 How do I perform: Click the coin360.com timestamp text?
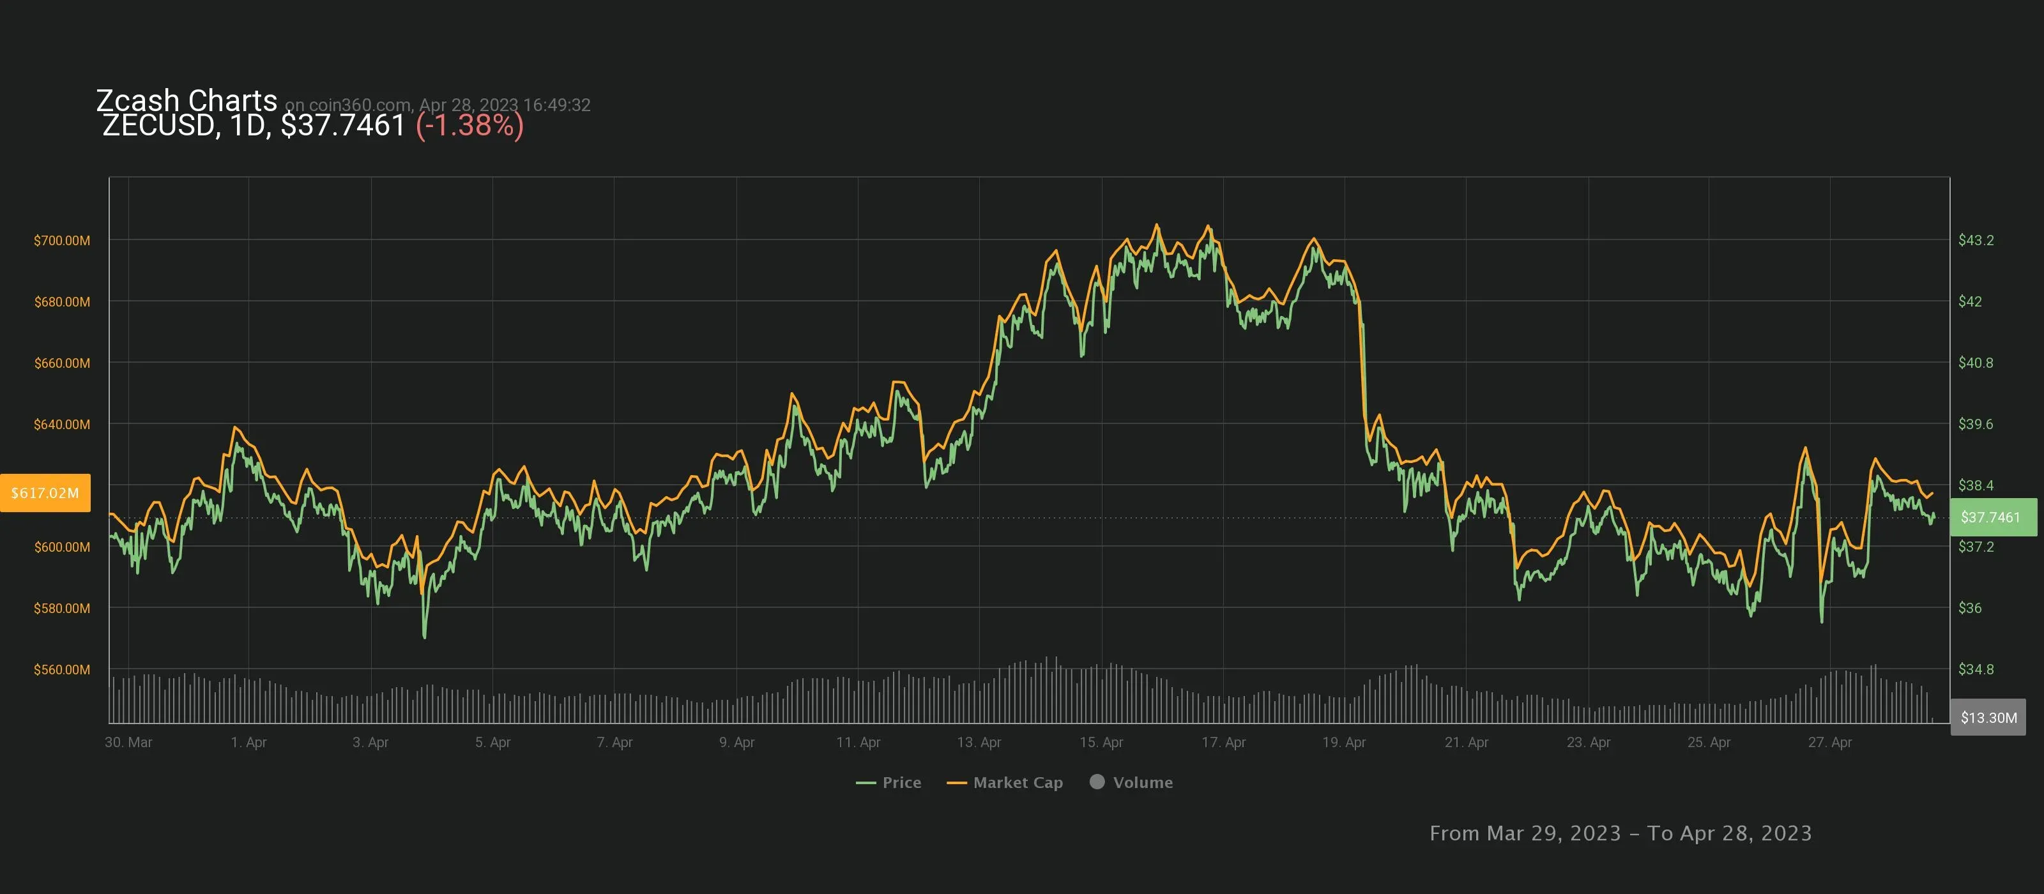[x=438, y=105]
